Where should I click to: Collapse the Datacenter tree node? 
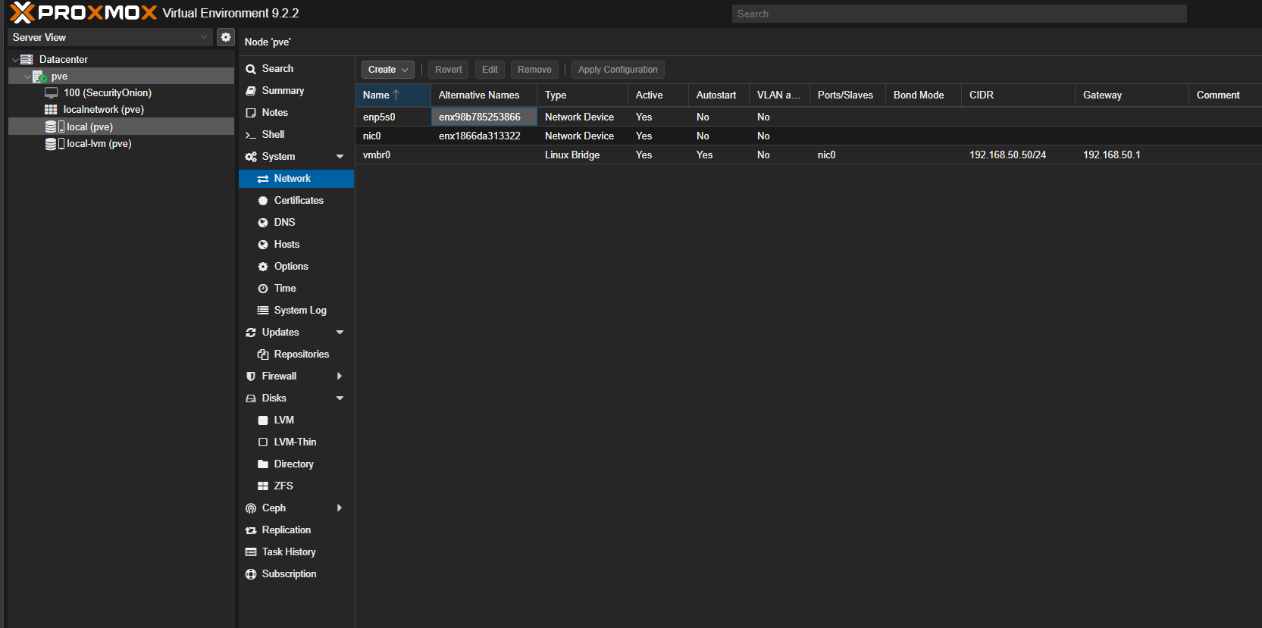tap(15, 60)
